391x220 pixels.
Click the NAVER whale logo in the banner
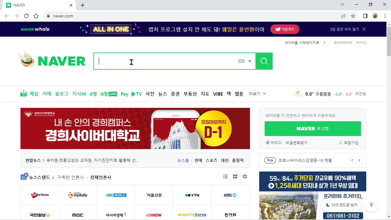(35, 29)
